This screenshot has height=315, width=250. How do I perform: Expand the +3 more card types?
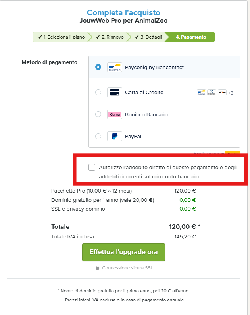click(231, 93)
